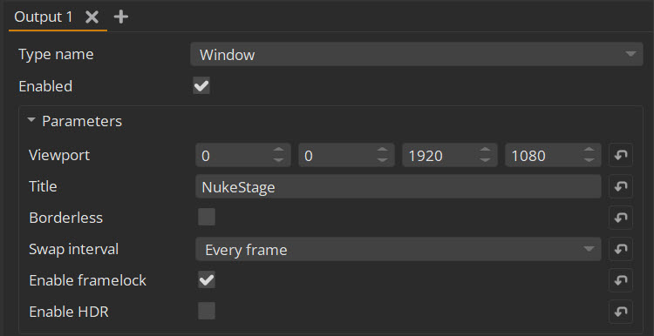Click the first Viewport field showing 0

click(243, 155)
